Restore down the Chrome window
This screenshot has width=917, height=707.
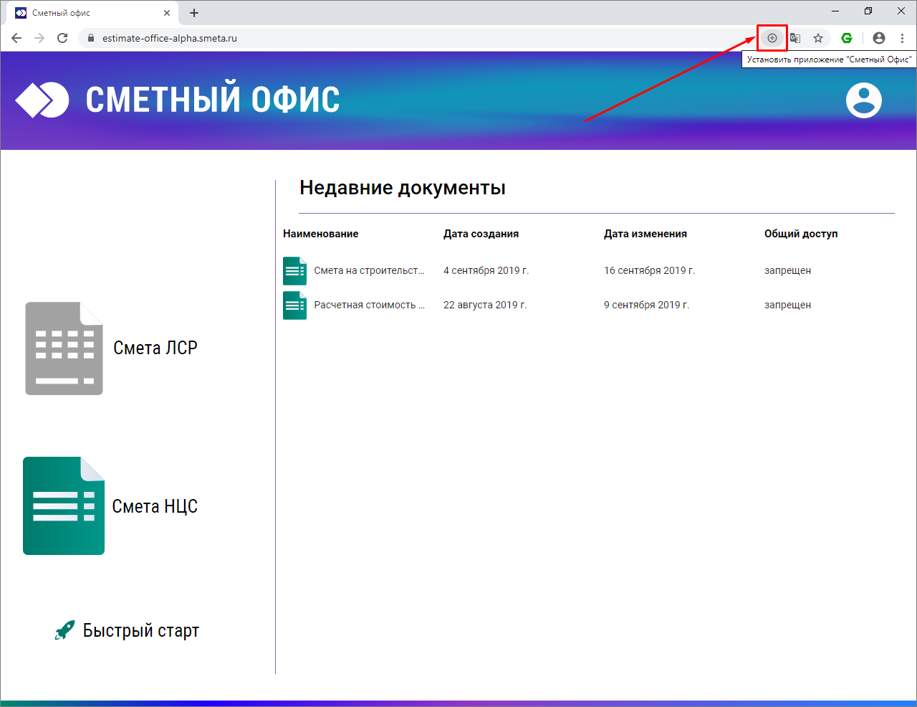pyautogui.click(x=868, y=11)
